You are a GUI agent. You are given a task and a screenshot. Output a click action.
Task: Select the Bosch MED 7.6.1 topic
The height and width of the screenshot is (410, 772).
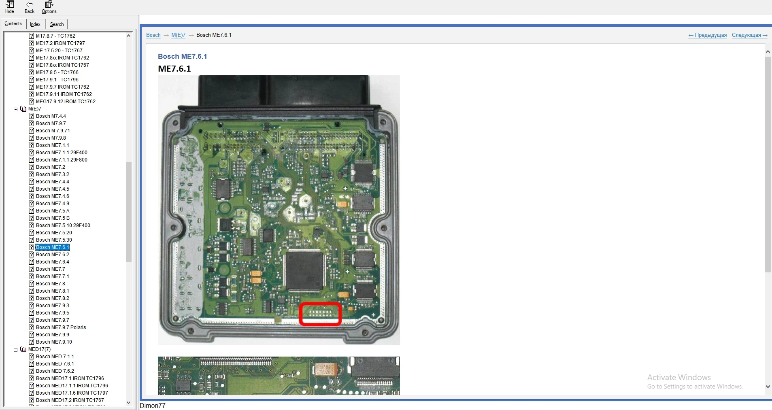[55, 364]
